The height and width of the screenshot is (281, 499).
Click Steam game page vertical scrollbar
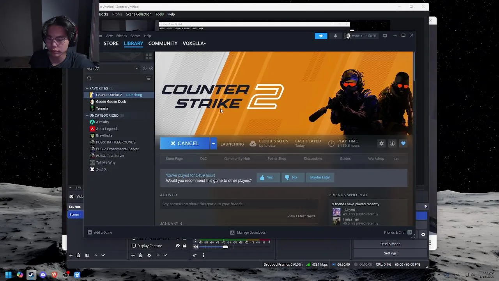pos(414,66)
